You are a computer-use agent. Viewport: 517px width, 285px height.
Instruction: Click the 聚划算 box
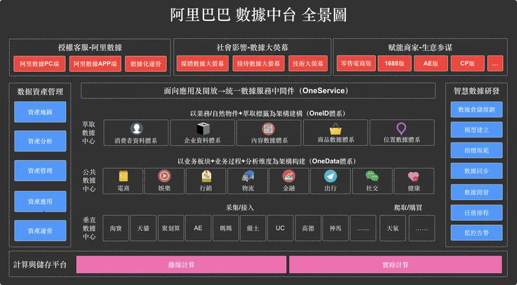[x=170, y=228]
